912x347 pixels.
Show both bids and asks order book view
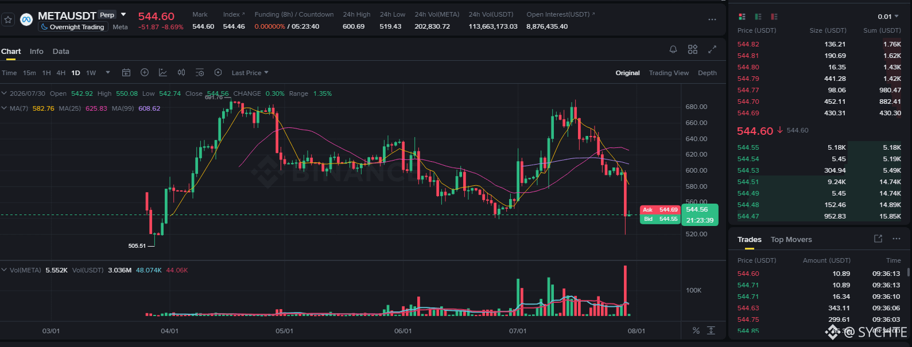[x=742, y=17]
